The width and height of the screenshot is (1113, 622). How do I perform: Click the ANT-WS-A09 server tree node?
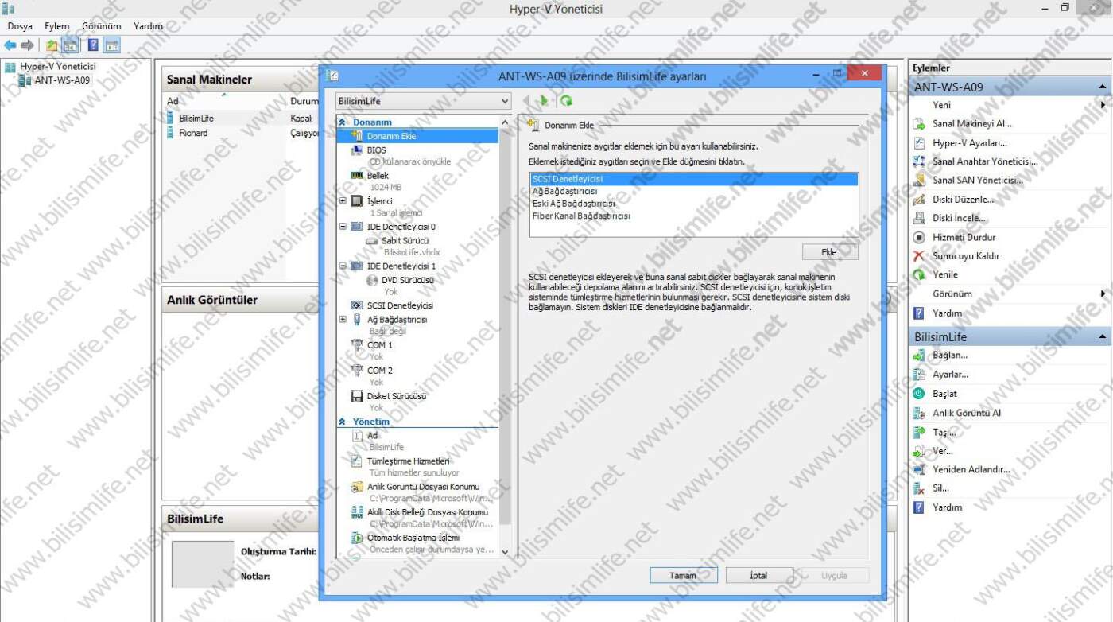62,80
